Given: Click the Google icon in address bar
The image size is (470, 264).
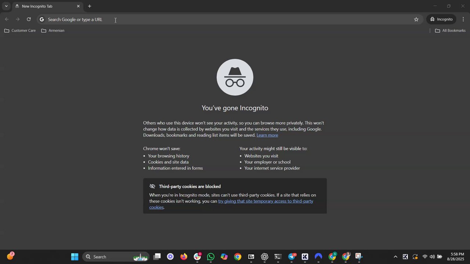Looking at the screenshot, I should pos(42,19).
